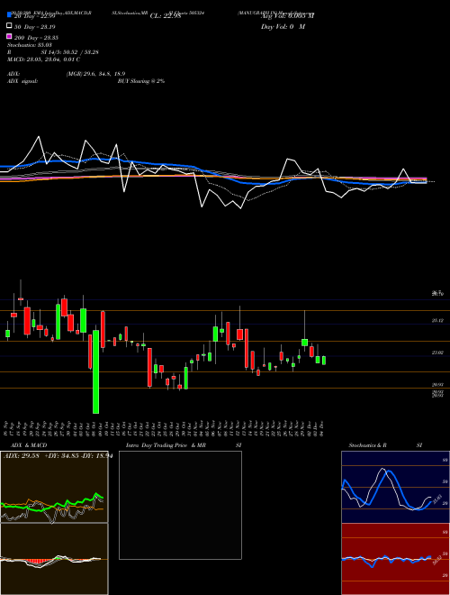Click the thick blue 20 Day moving average line
The image size is (450, 595).
(x=242, y=182)
